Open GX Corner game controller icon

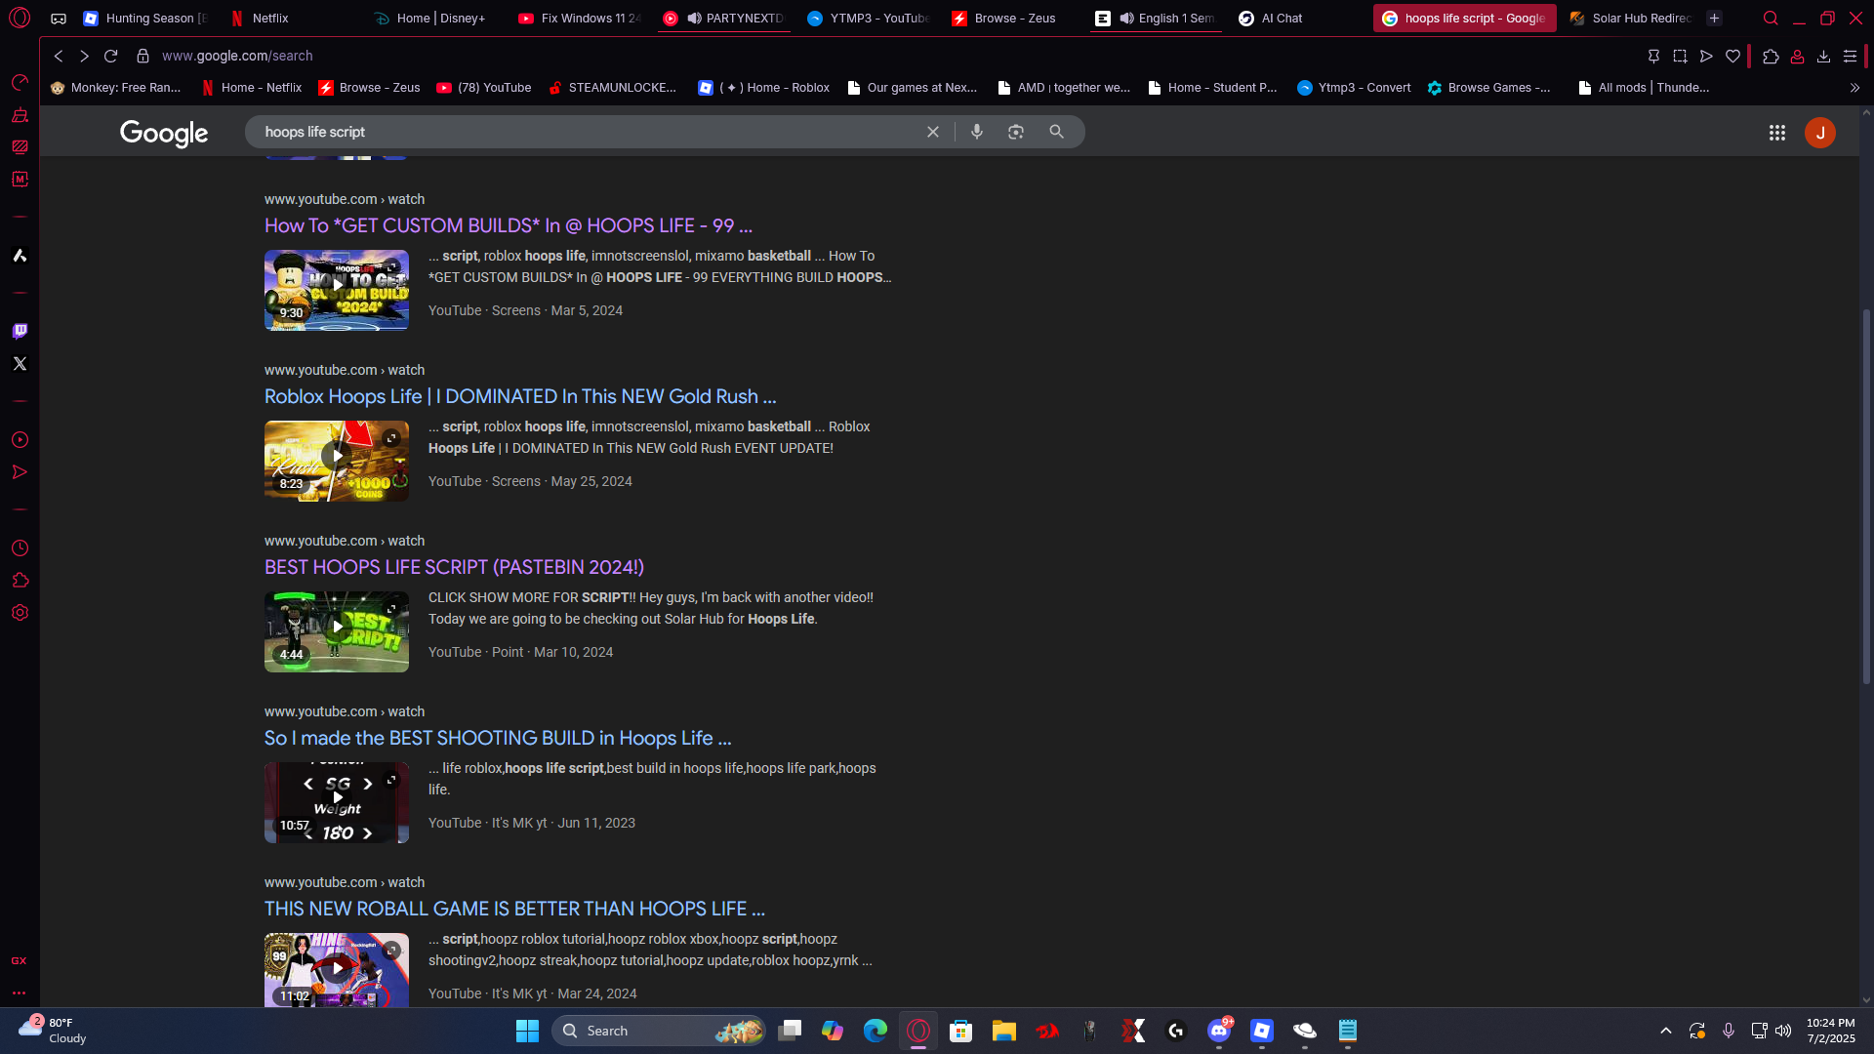(59, 19)
